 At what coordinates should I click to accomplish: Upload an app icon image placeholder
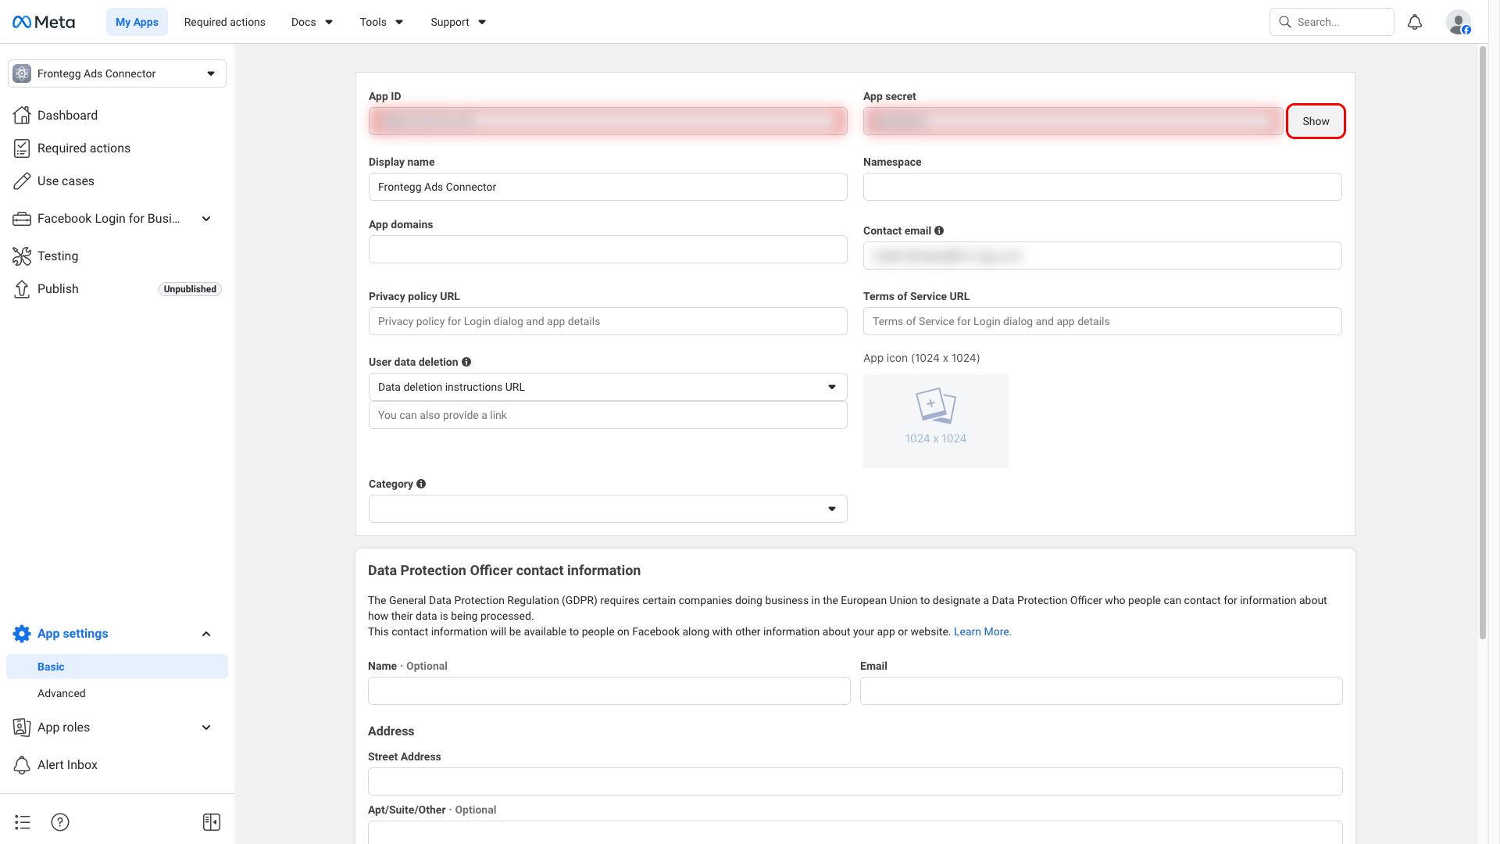pos(936,421)
